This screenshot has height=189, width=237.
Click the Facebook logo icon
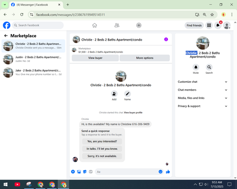[7, 25]
